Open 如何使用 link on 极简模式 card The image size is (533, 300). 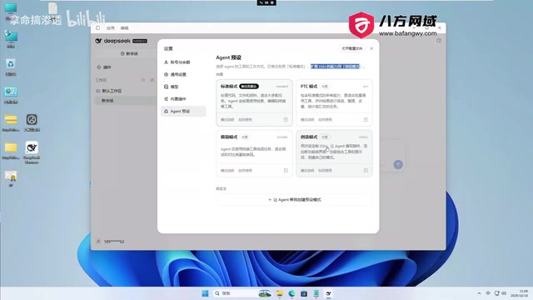point(245,170)
